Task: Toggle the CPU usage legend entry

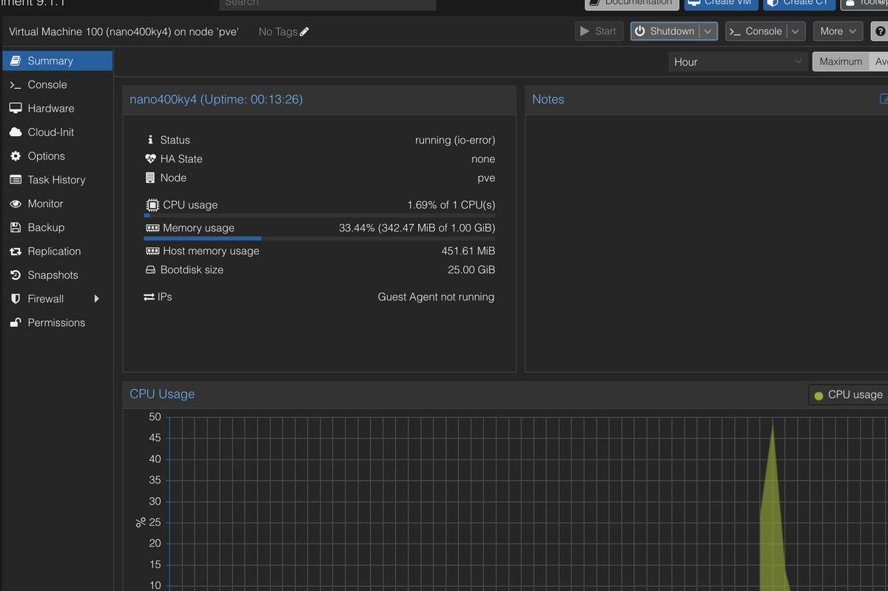Action: click(848, 395)
